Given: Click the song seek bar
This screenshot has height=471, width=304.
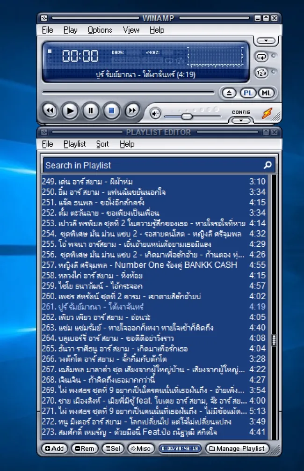Looking at the screenshot, I should 129,93.
